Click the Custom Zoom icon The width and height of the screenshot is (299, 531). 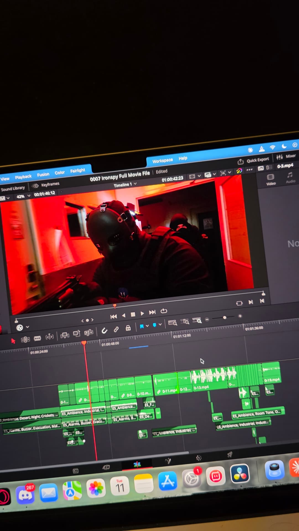tap(197, 320)
